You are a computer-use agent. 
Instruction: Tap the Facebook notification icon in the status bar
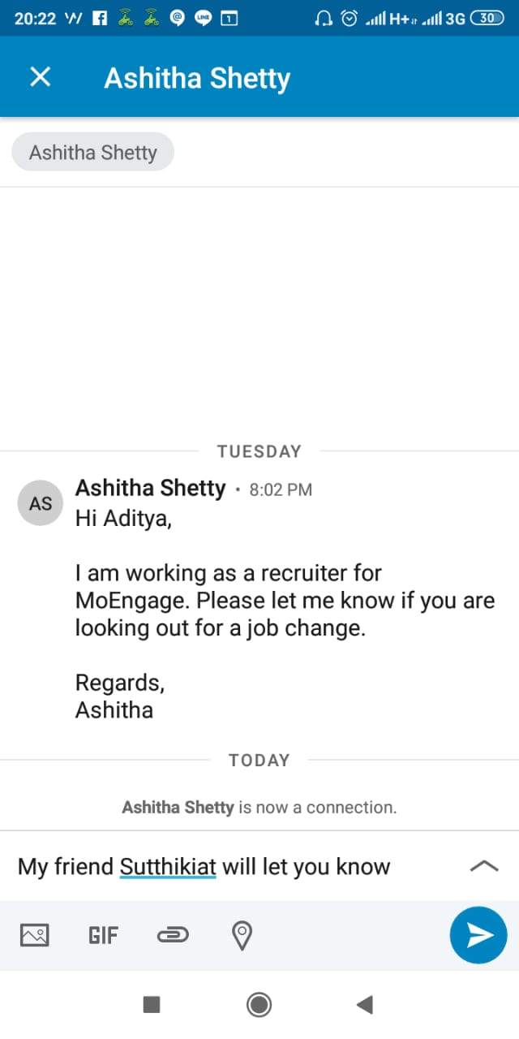(100, 19)
